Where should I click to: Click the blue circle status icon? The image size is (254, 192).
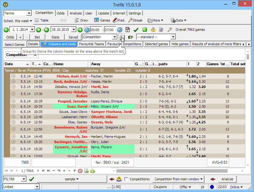(x=212, y=187)
